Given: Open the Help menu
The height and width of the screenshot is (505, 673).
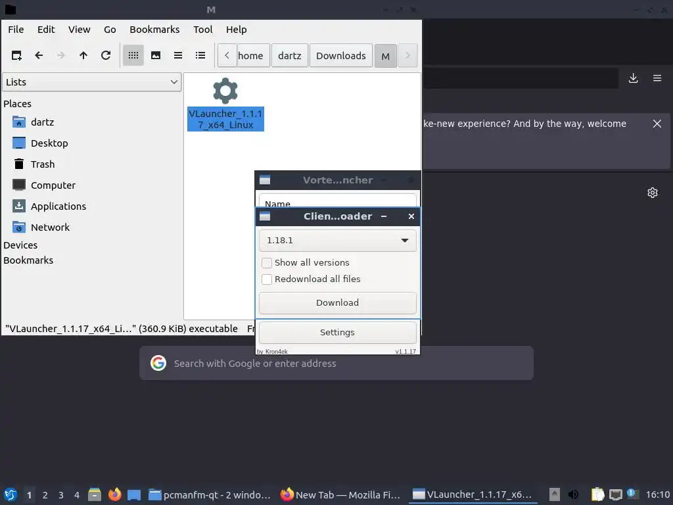Looking at the screenshot, I should coord(237,30).
